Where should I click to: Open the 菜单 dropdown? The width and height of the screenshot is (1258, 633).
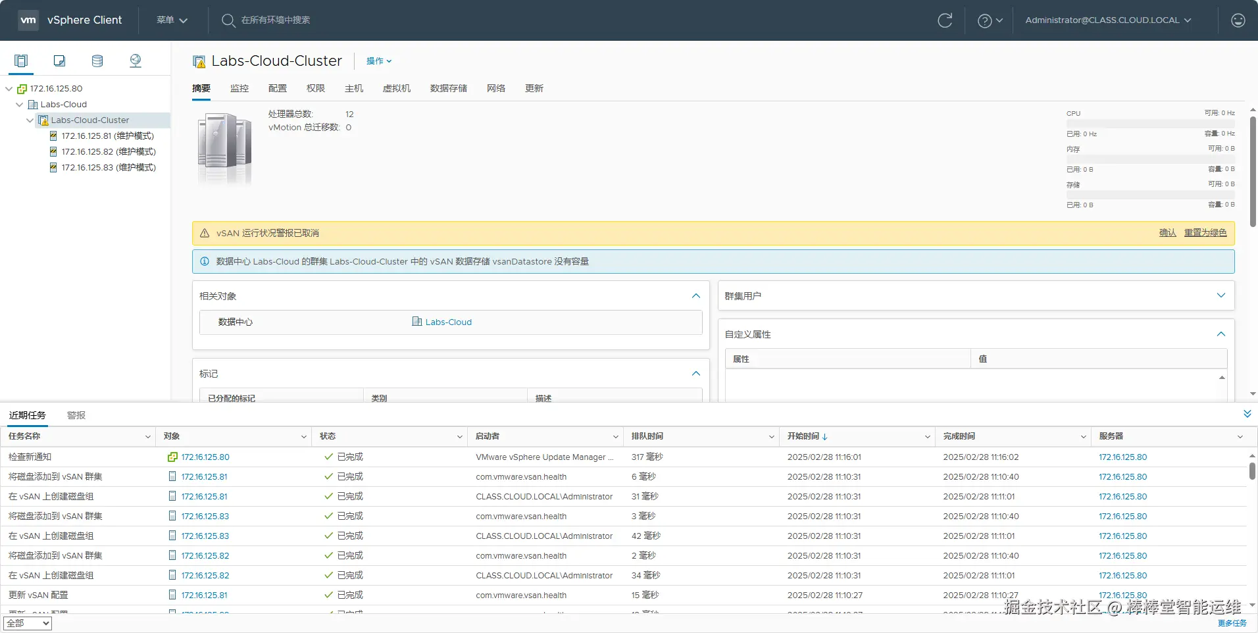click(x=172, y=20)
